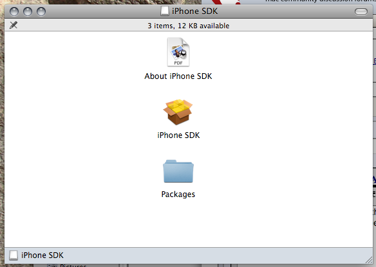Click the disk proxy icon in title bar
The image size is (376, 267).
tap(165, 12)
